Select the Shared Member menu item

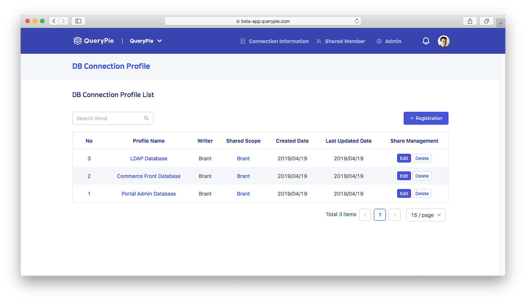pos(345,41)
